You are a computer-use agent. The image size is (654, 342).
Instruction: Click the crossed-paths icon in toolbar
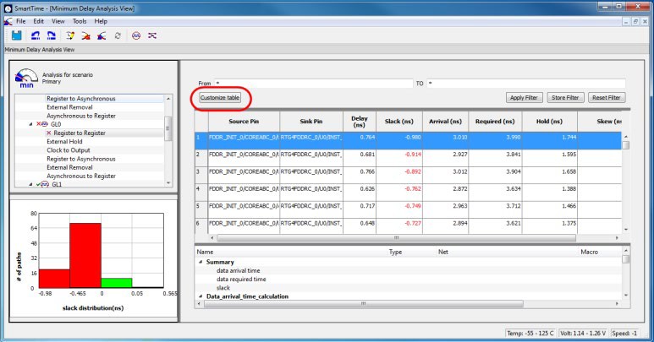coord(152,35)
